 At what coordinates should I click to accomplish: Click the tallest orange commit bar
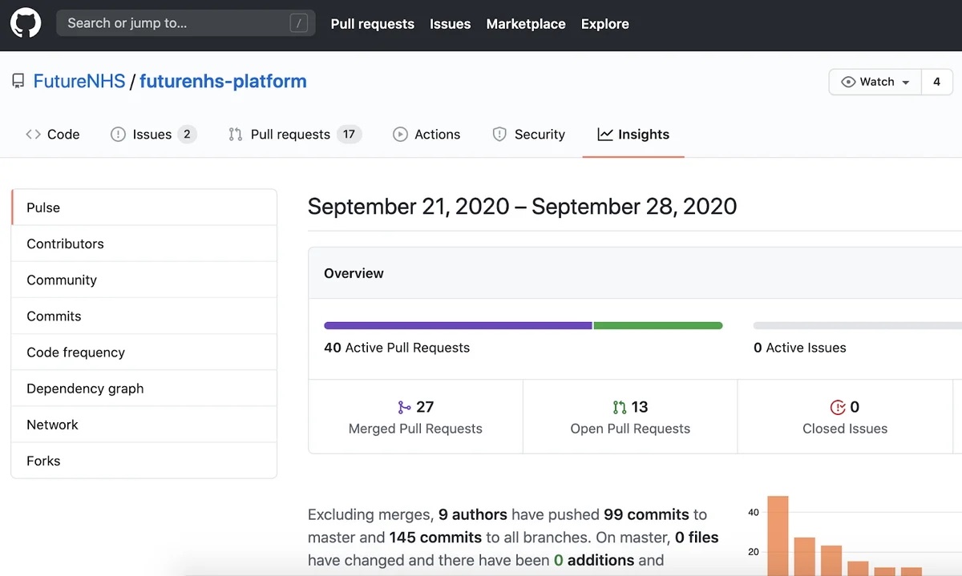pos(778,535)
